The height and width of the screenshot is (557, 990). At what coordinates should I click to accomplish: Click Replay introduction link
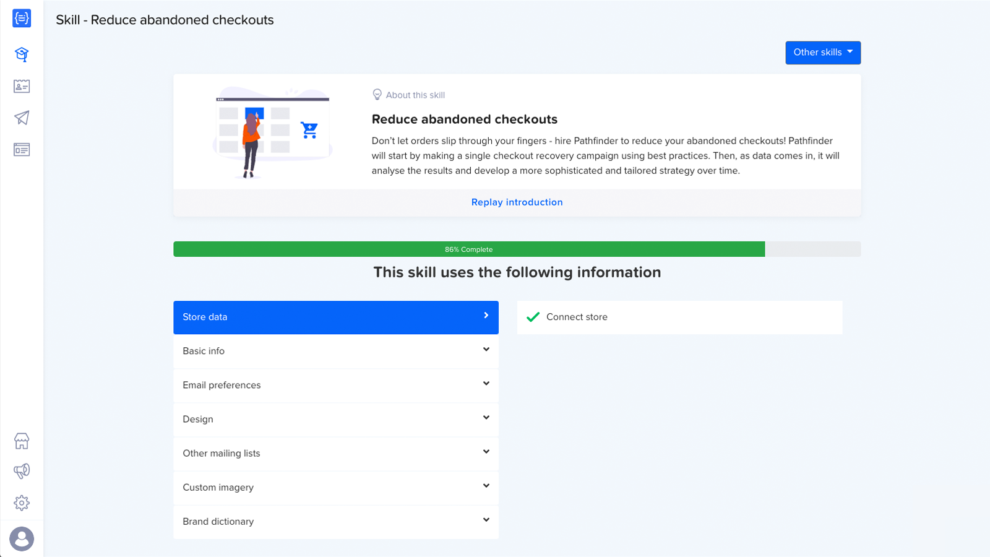click(517, 202)
